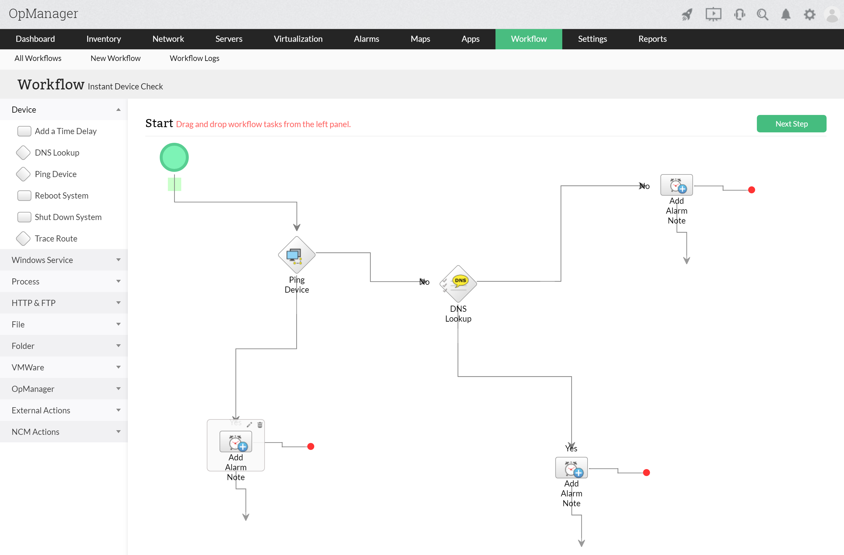Click the Next Step button
Screen dimensions: 844x555
tap(791, 124)
